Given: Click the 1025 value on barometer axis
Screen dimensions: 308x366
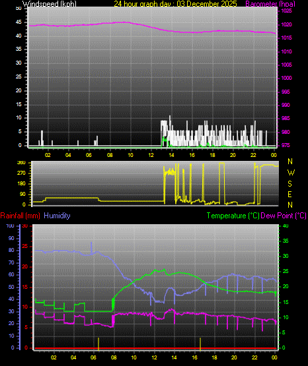Looking at the screenshot, I should [x=286, y=11].
